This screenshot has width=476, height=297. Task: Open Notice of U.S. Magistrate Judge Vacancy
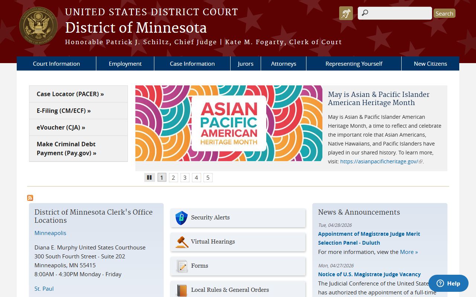[x=369, y=274]
